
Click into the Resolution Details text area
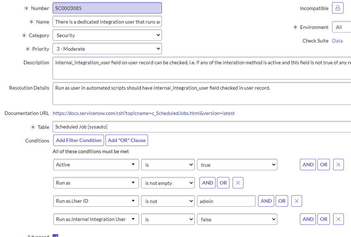202,94
